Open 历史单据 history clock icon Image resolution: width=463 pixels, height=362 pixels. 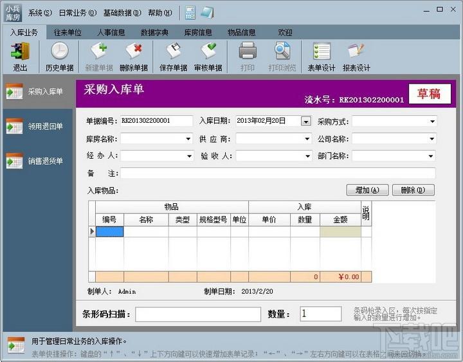coord(60,51)
